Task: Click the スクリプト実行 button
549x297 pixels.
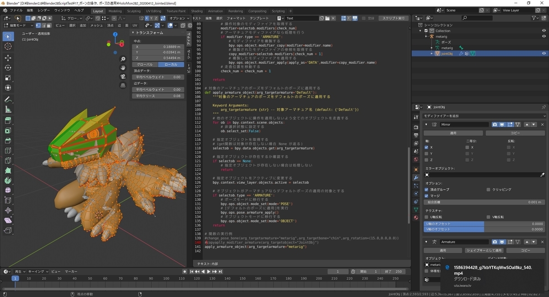Action: coord(393,18)
